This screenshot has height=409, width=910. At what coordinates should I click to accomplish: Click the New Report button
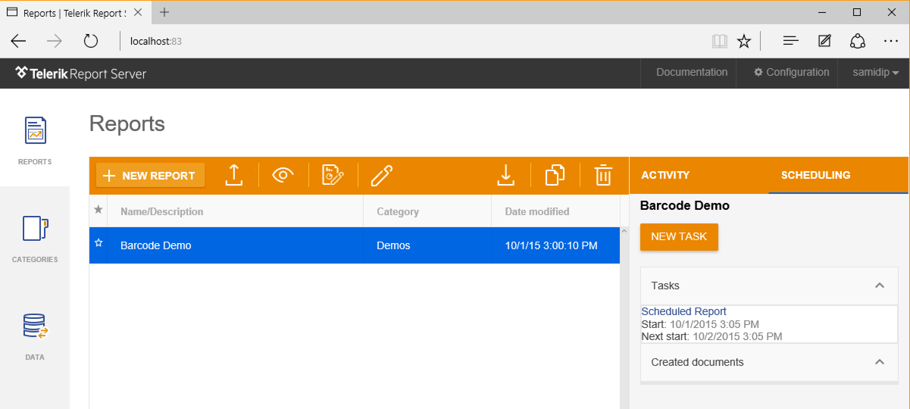(150, 175)
